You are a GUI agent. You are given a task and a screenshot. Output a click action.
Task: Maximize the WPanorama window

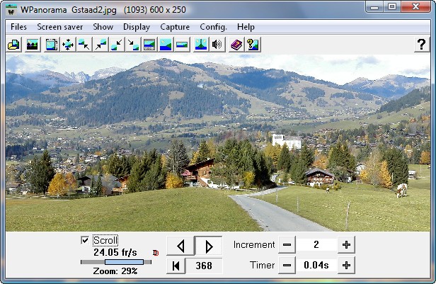[x=392, y=7]
